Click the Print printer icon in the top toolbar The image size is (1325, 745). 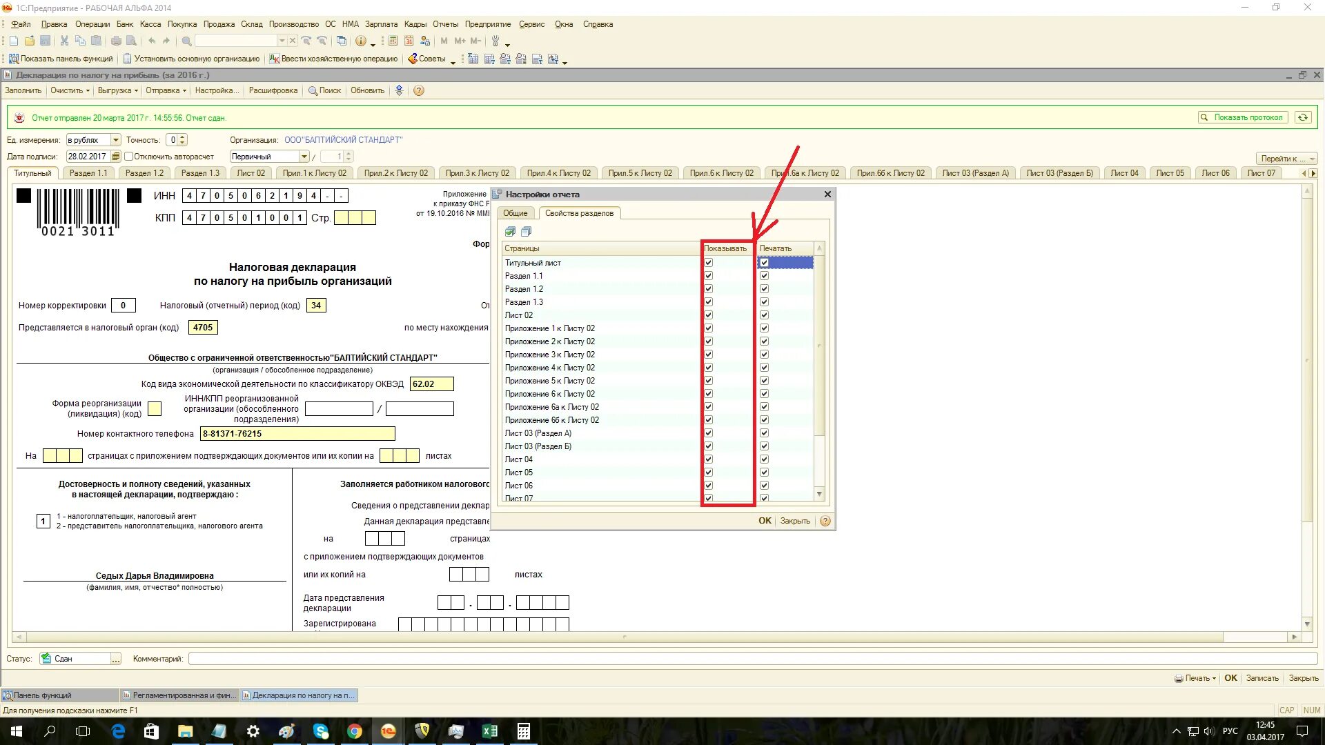[x=116, y=41]
